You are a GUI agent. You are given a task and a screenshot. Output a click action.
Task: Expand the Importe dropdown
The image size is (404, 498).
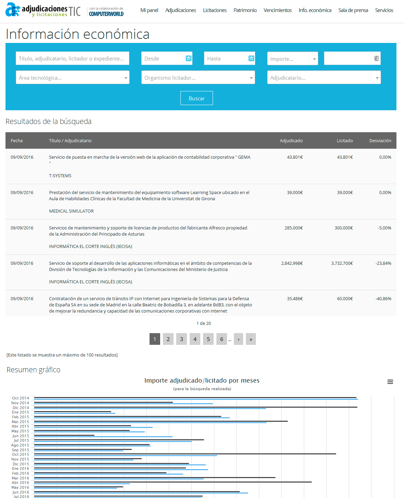pos(293,58)
